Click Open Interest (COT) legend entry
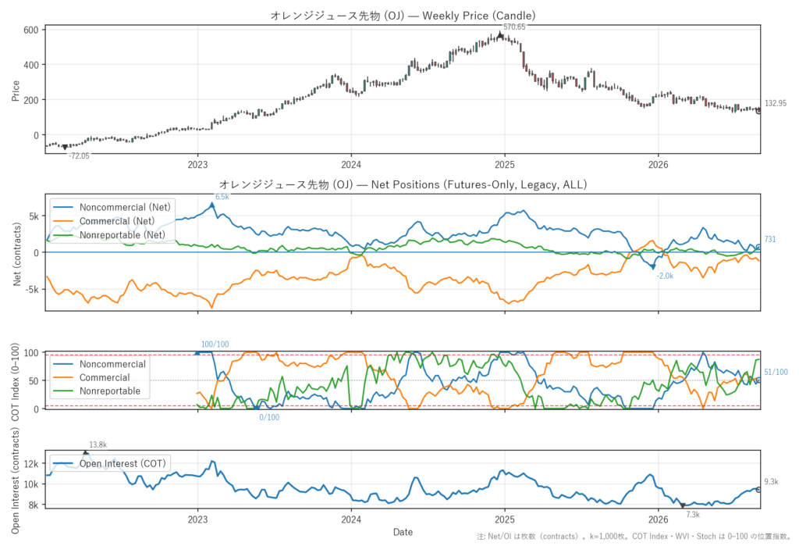The image size is (799, 546). pos(109,463)
